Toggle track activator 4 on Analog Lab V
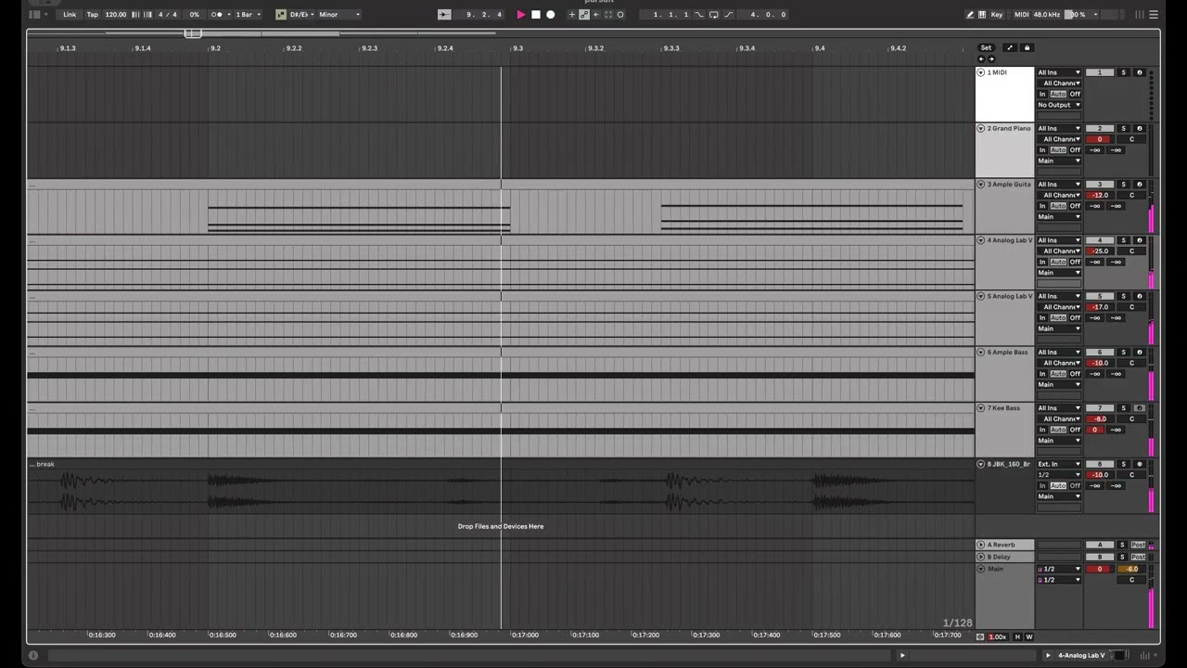 [x=1100, y=240]
